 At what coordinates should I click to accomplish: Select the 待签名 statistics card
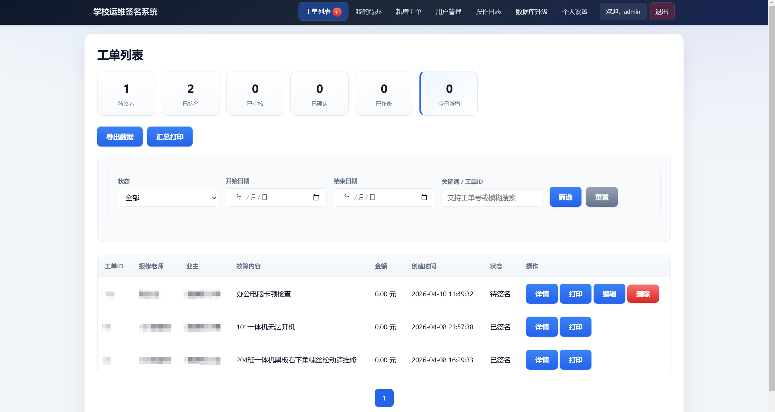coord(126,93)
